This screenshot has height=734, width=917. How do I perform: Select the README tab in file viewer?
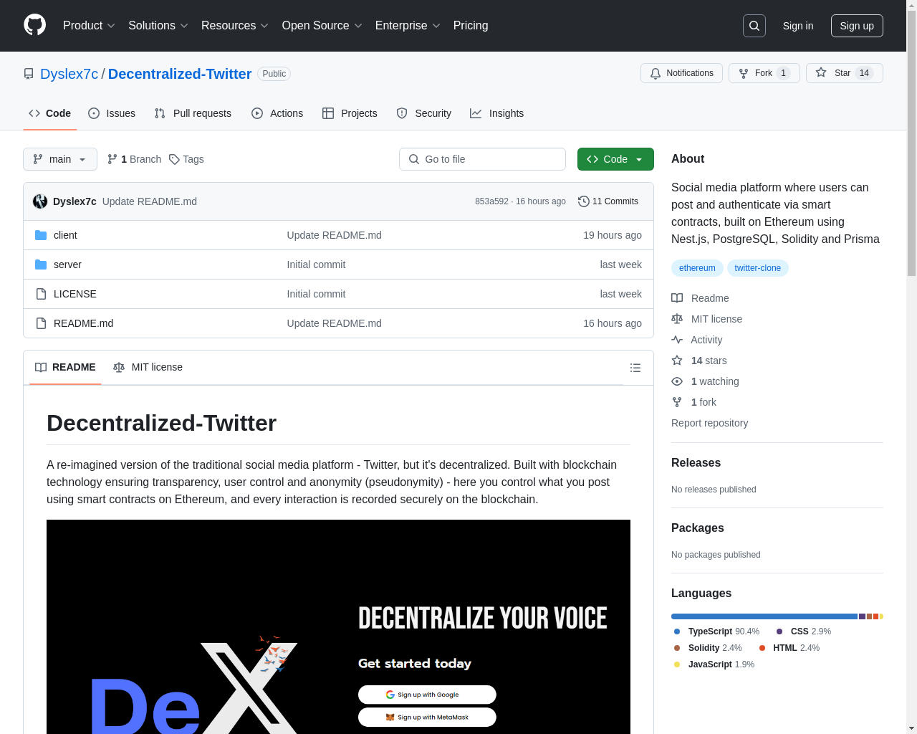(65, 367)
